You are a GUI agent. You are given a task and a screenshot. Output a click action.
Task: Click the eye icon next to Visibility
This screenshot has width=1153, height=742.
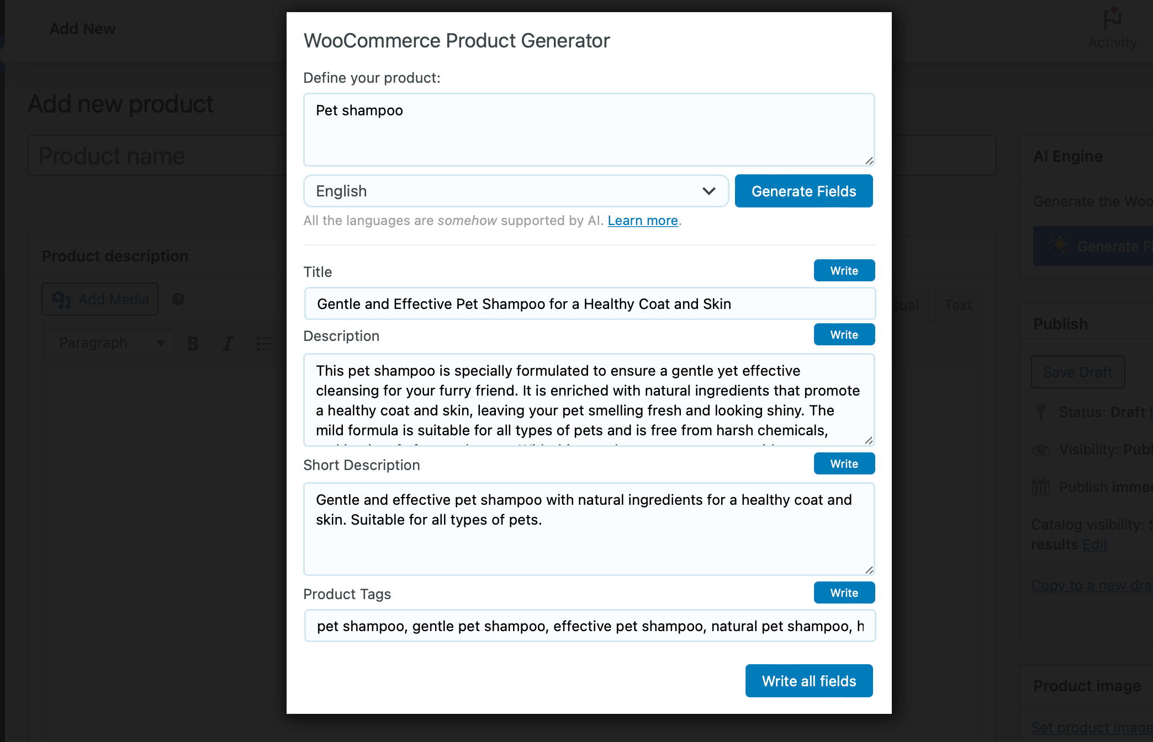1040,450
